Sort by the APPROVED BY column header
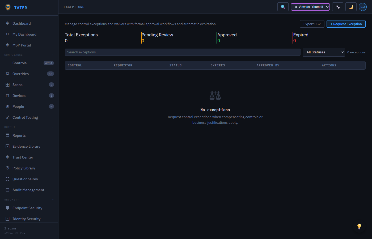 (268, 65)
